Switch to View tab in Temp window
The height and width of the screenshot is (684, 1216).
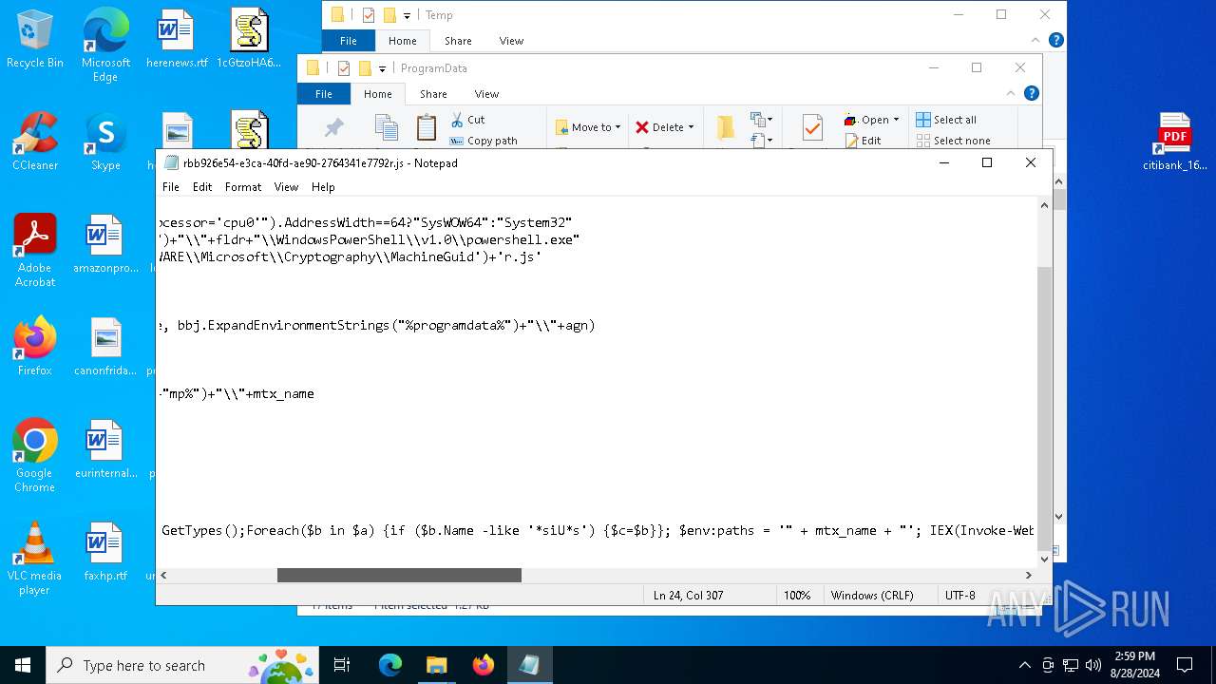pos(511,41)
